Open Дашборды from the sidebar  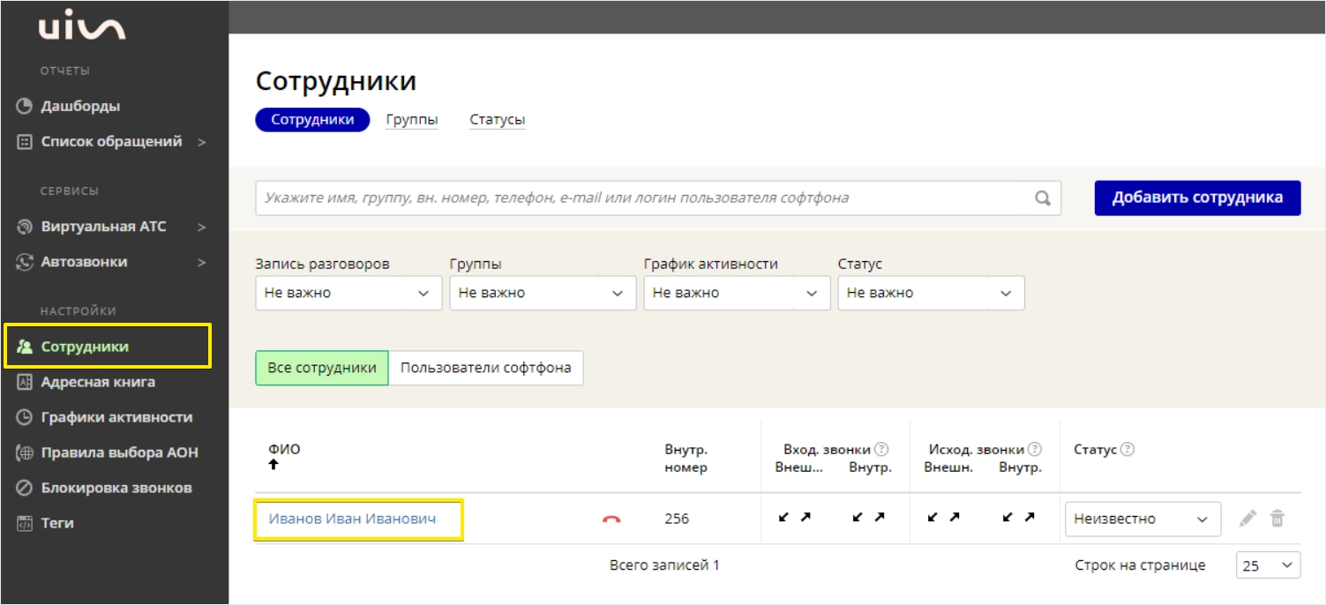(80, 106)
